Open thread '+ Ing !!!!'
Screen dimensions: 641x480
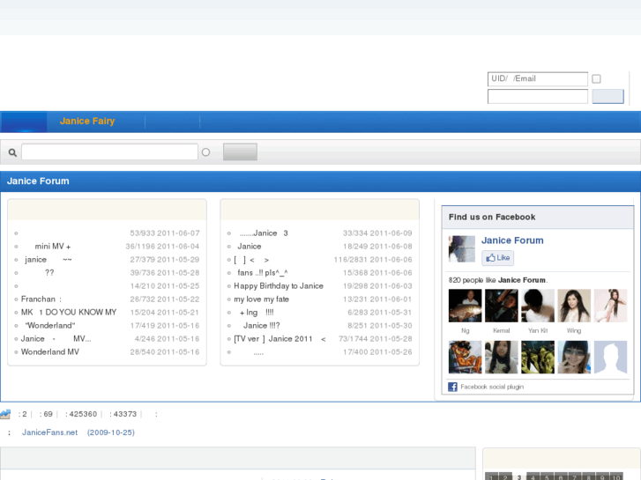pyautogui.click(x=257, y=313)
